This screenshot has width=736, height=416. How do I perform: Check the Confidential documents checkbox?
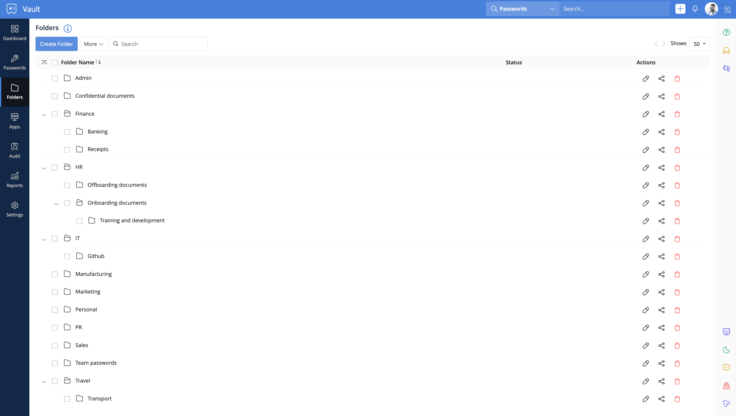(x=55, y=96)
